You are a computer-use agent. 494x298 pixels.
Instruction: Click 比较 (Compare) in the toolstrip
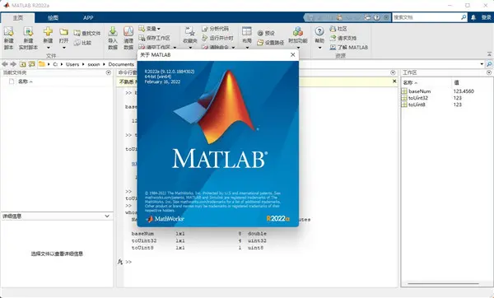[82, 43]
